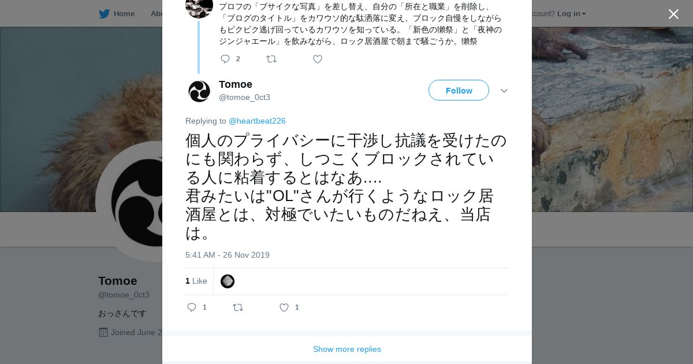Open Tomoe's avatar in tweet header

click(x=199, y=91)
